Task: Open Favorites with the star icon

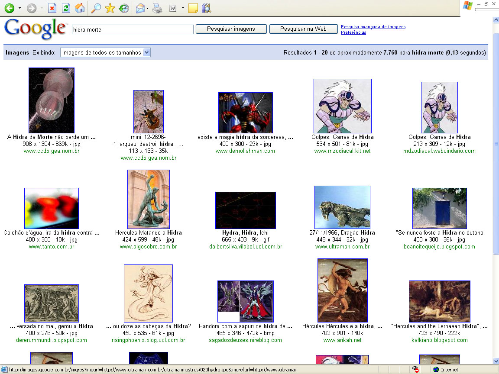Action: tap(110, 8)
